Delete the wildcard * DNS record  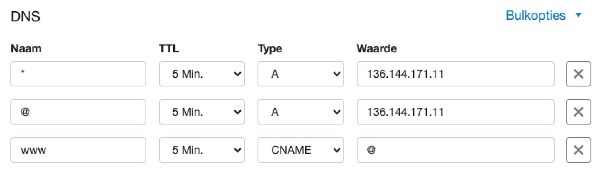coord(578,74)
